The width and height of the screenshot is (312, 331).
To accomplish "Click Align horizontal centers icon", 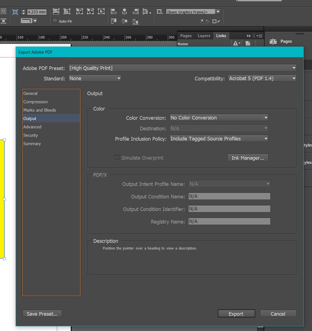I will (x=125, y=11).
